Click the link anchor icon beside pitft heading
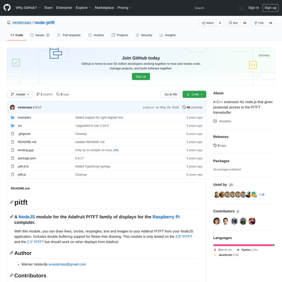Image resolution: width=282 pixels, height=282 pixels. pos(12,202)
